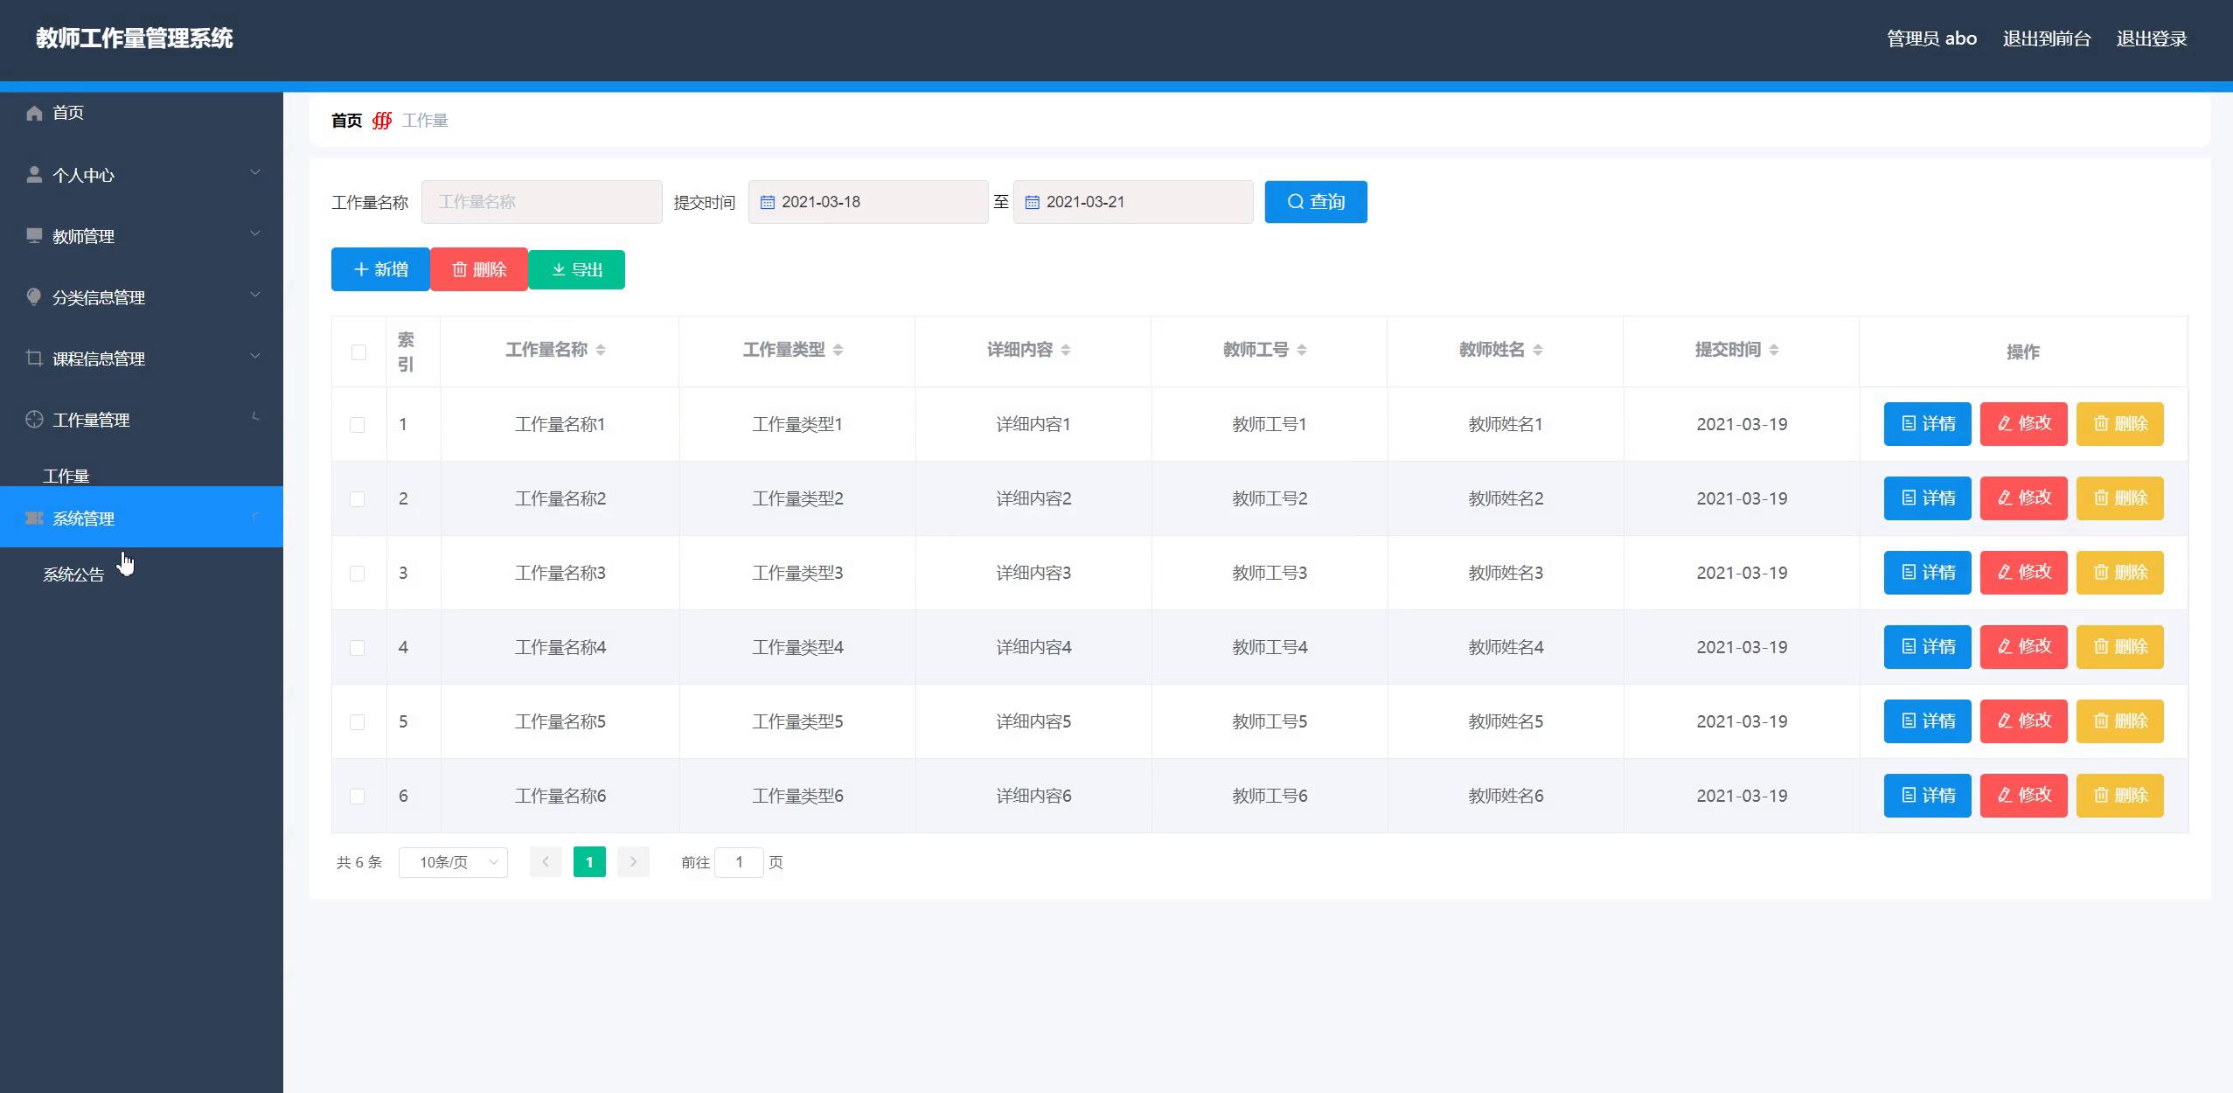
Task: Check the checkbox for row 3
Action: (x=357, y=574)
